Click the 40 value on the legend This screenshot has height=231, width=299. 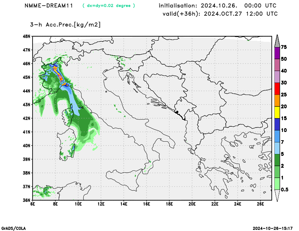point(284,71)
